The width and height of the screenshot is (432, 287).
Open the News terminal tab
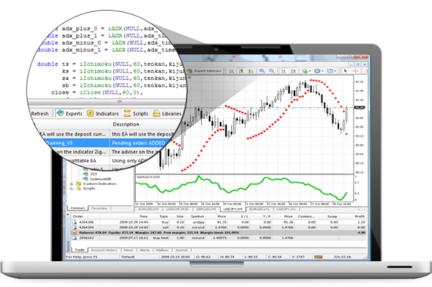[128, 250]
